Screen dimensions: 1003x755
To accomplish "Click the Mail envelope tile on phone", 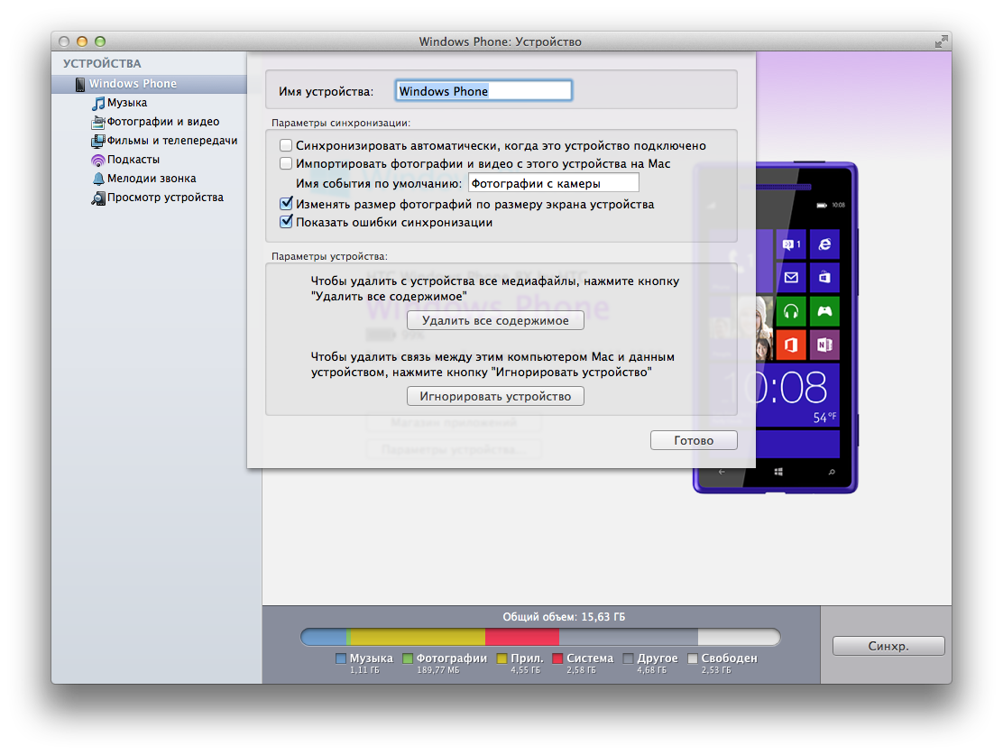I will 791,278.
